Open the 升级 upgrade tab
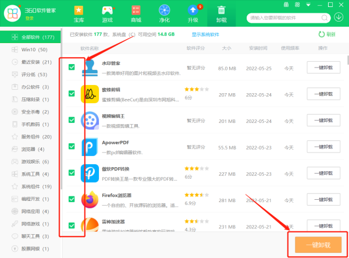 pyautogui.click(x=193, y=14)
